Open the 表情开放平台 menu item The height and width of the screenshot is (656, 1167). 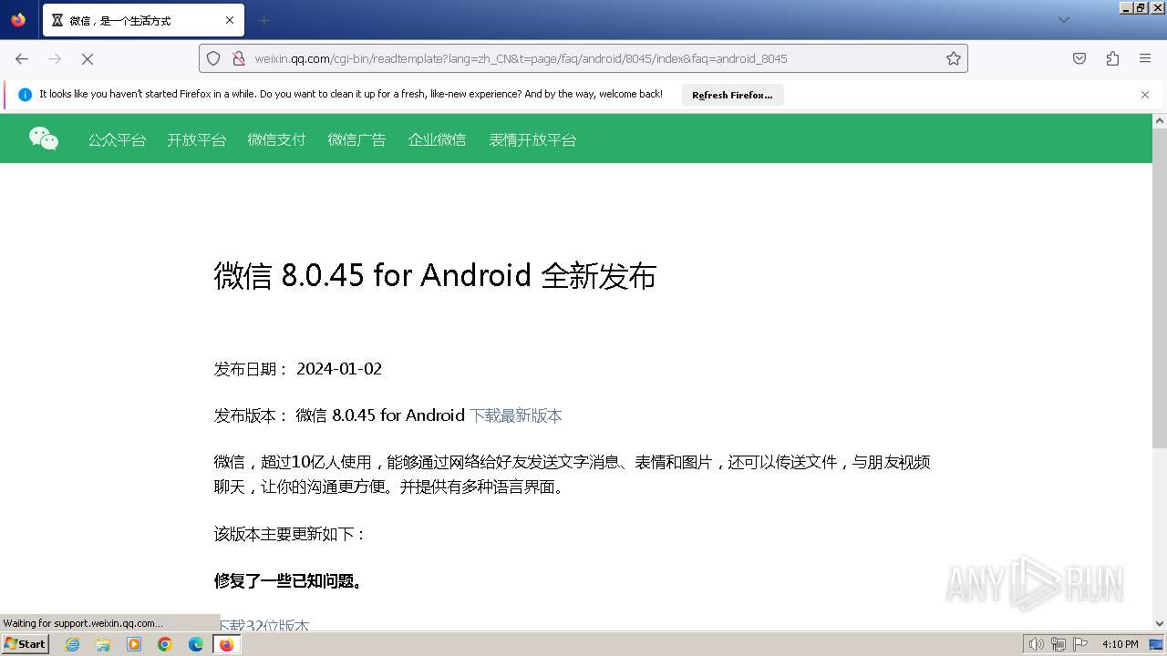[x=532, y=139]
